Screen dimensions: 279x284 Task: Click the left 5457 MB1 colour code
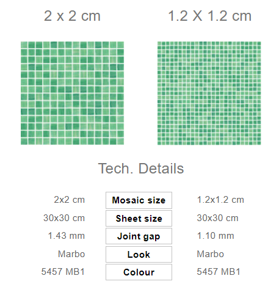(63, 272)
